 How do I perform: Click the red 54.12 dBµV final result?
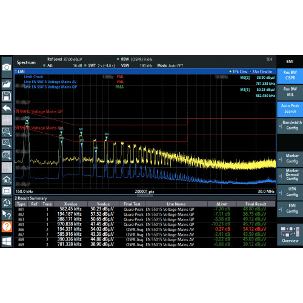pos(255,229)
